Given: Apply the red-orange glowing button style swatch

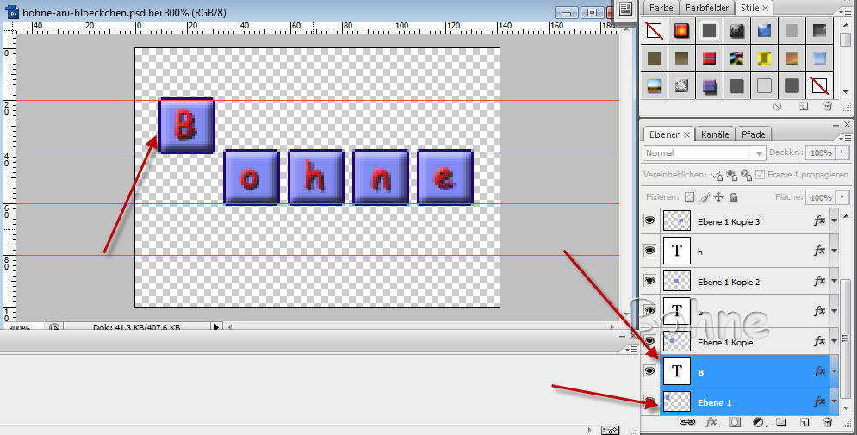Looking at the screenshot, I should pos(681,31).
